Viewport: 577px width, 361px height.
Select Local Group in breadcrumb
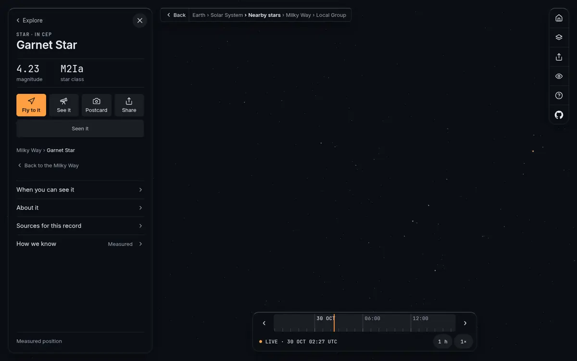tap(331, 15)
